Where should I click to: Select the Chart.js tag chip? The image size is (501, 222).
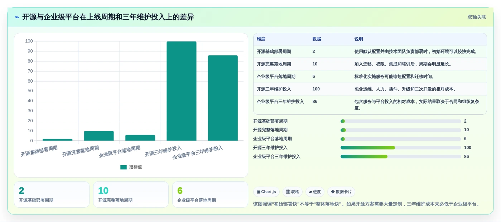tap(266, 192)
